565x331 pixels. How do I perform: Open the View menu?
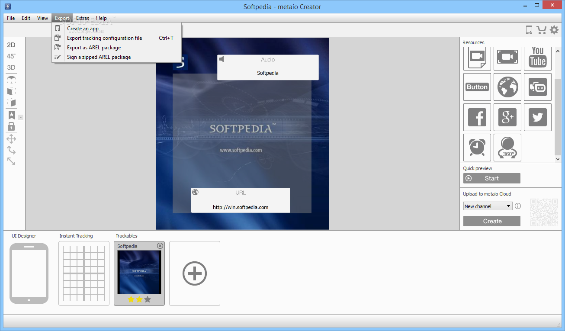pos(42,18)
